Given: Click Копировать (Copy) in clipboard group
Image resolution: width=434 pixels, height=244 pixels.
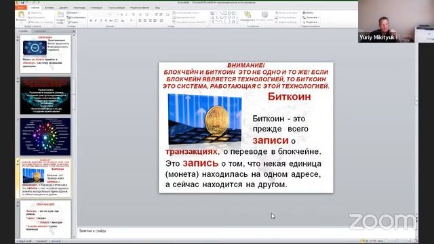Looking at the screenshot, I should click(37, 18).
